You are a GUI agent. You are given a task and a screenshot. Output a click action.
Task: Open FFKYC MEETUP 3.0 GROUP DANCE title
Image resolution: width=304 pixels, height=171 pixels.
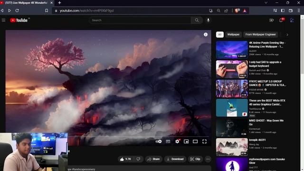click(x=267, y=83)
